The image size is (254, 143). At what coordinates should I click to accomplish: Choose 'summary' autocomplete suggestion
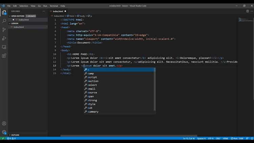tap(120, 112)
